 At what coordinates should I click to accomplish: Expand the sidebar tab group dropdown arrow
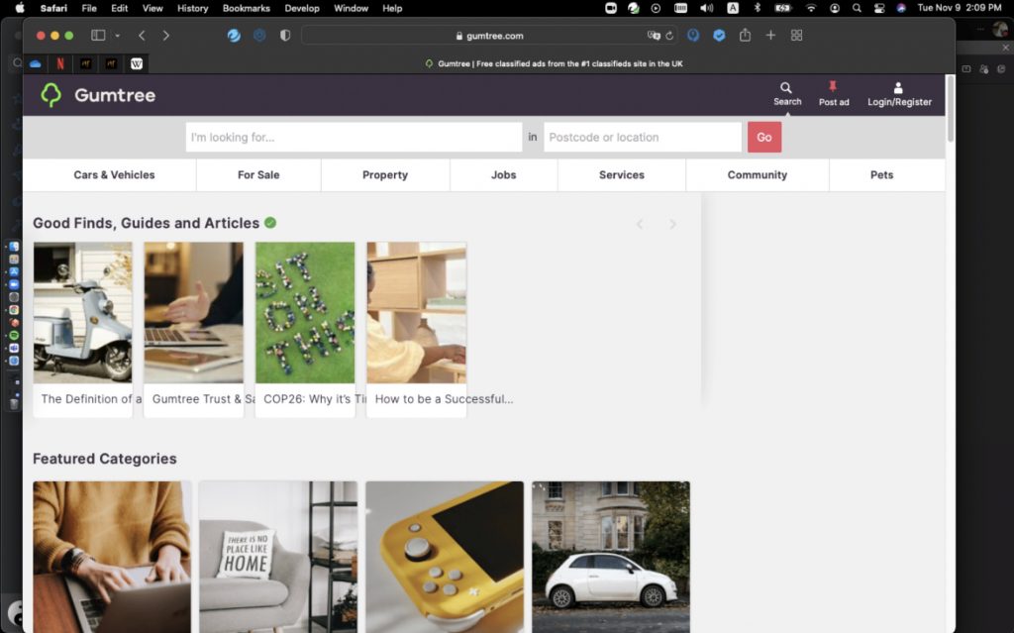click(x=118, y=36)
